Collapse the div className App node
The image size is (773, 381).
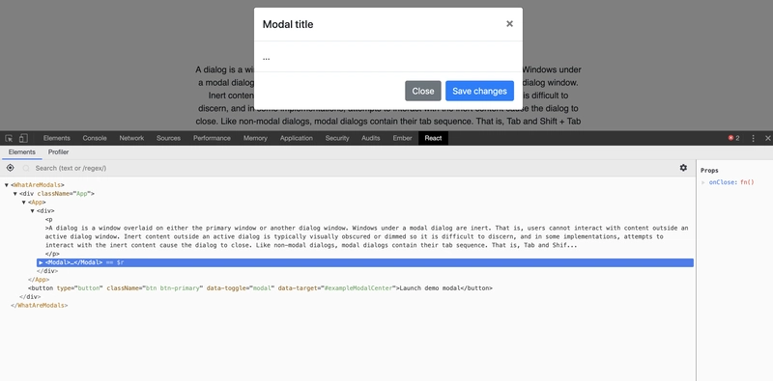click(x=15, y=194)
